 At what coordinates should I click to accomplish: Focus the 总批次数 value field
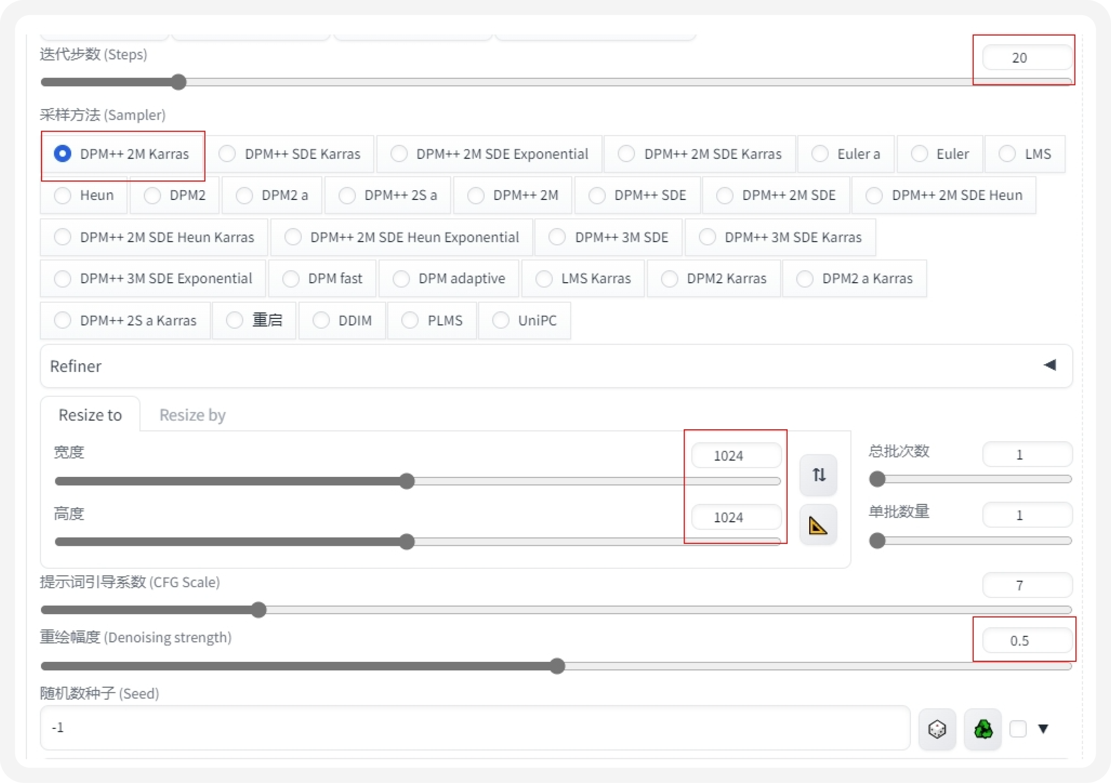point(1027,455)
